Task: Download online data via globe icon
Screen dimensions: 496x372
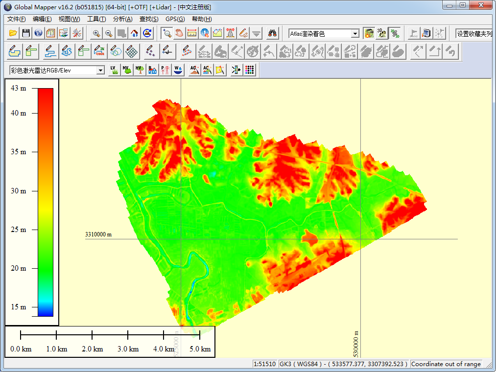Action: [x=39, y=33]
